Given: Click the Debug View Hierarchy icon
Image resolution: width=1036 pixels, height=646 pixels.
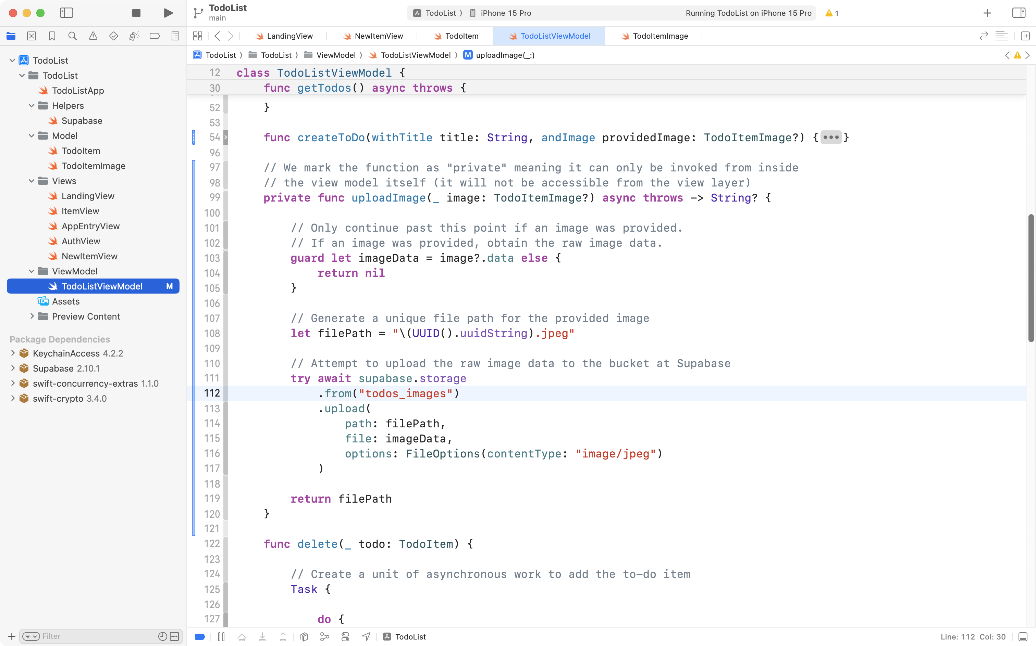Looking at the screenshot, I should tap(304, 636).
